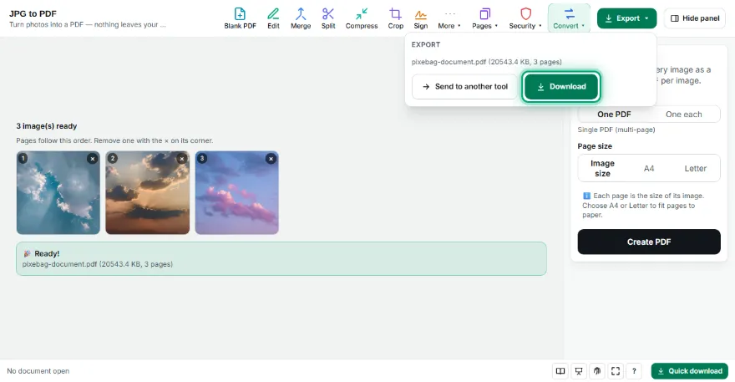This screenshot has height=382, width=735.
Task: Remove the third image with its ×
Action: coord(271,159)
